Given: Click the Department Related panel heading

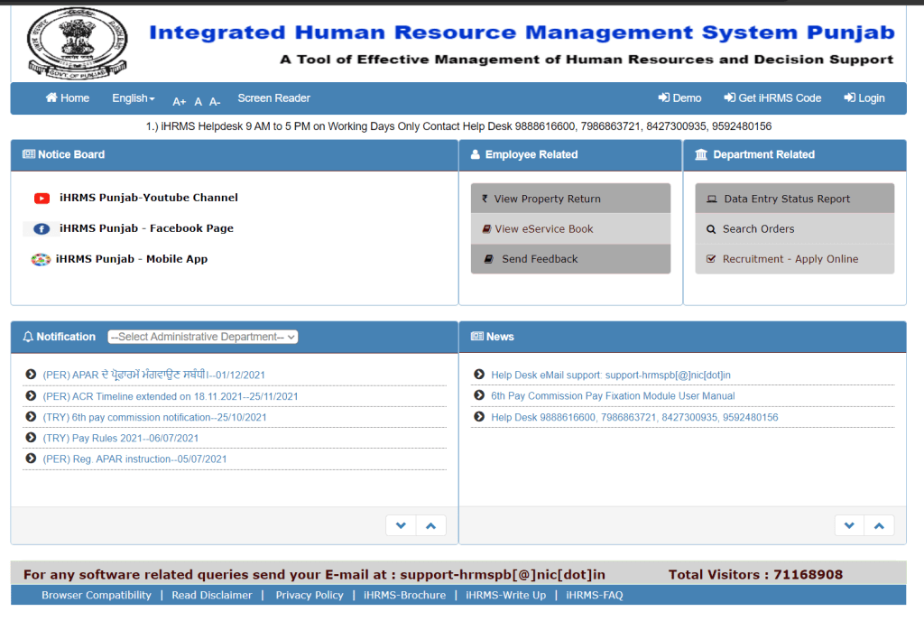Looking at the screenshot, I should click(x=755, y=154).
